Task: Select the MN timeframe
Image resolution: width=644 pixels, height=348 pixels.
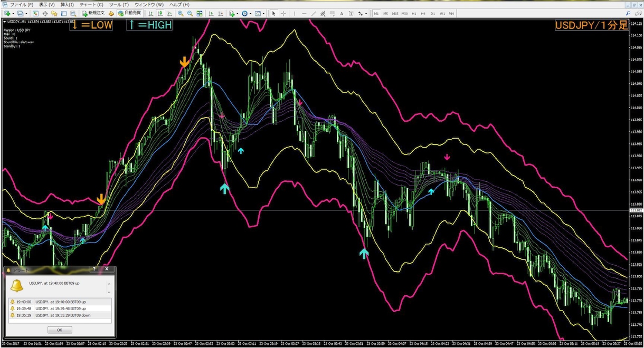Action: [451, 13]
